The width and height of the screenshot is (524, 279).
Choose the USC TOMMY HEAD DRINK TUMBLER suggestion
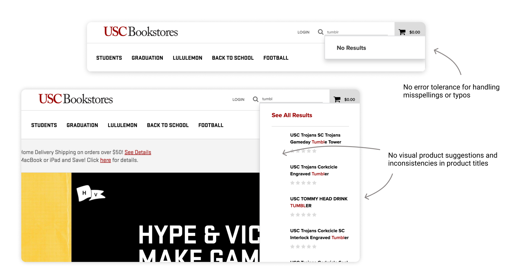click(x=319, y=202)
